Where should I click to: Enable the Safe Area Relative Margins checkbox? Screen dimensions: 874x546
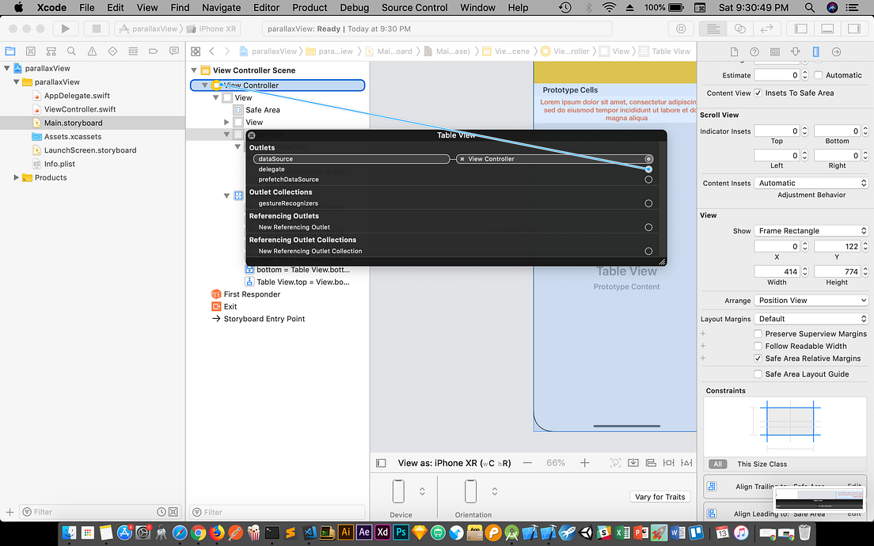(758, 358)
